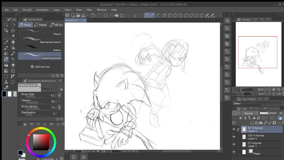
Task: Select the Figure rectangle tool
Action: 6,77
